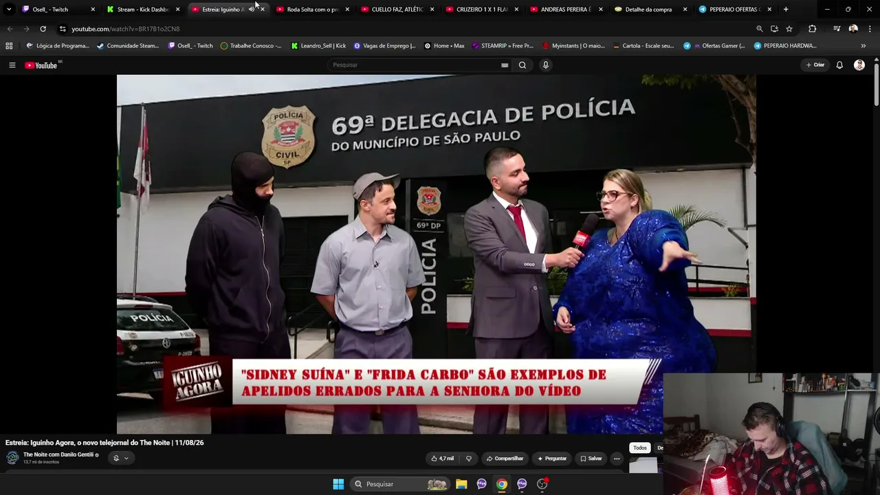Switch to Chrome on the taskbar
This screenshot has width=880, height=495.
(502, 484)
